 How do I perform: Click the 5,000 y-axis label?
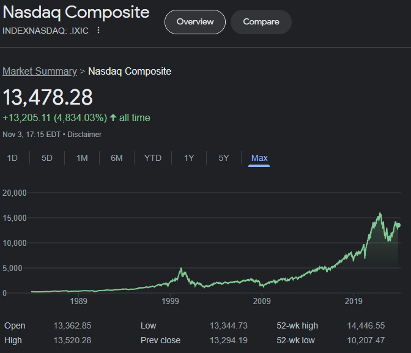tap(12, 268)
